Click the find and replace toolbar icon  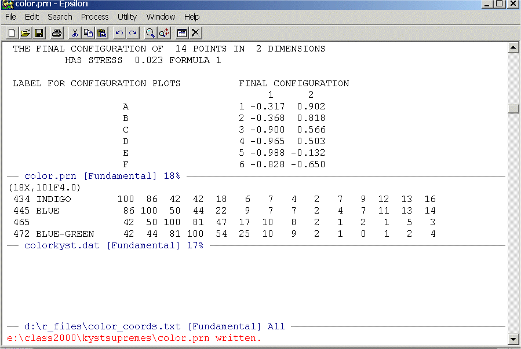pos(164,33)
